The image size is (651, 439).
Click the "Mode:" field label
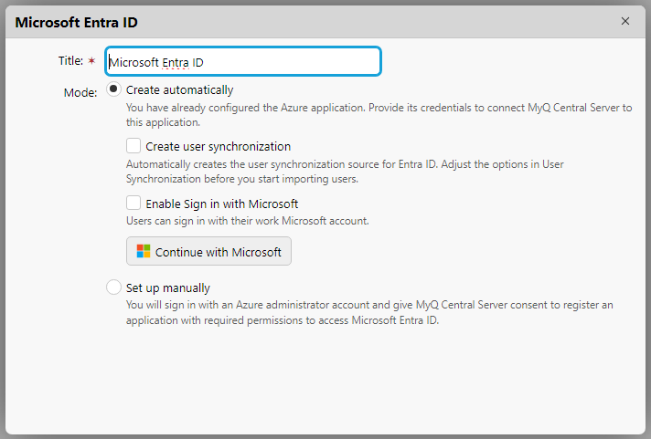pyautogui.click(x=80, y=93)
